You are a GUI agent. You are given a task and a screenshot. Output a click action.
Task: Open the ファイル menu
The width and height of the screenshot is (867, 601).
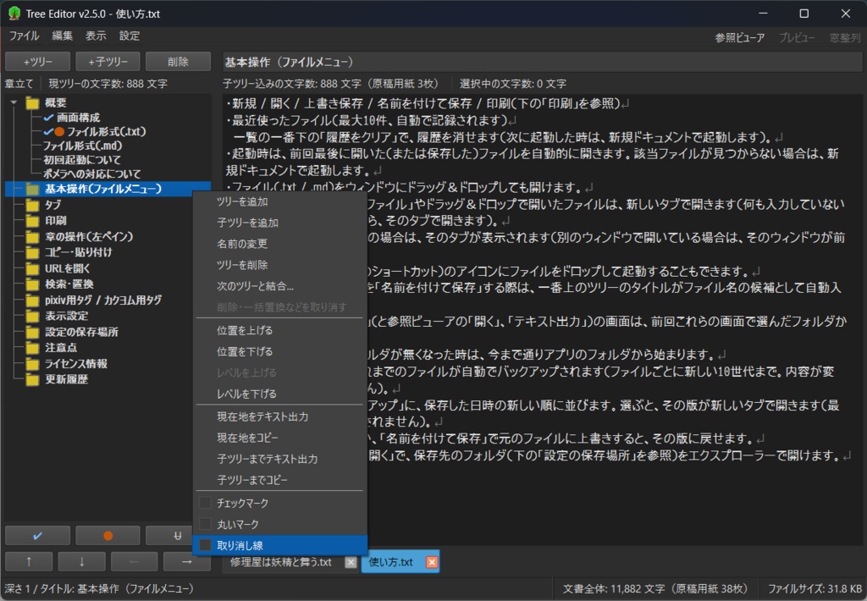tap(24, 36)
